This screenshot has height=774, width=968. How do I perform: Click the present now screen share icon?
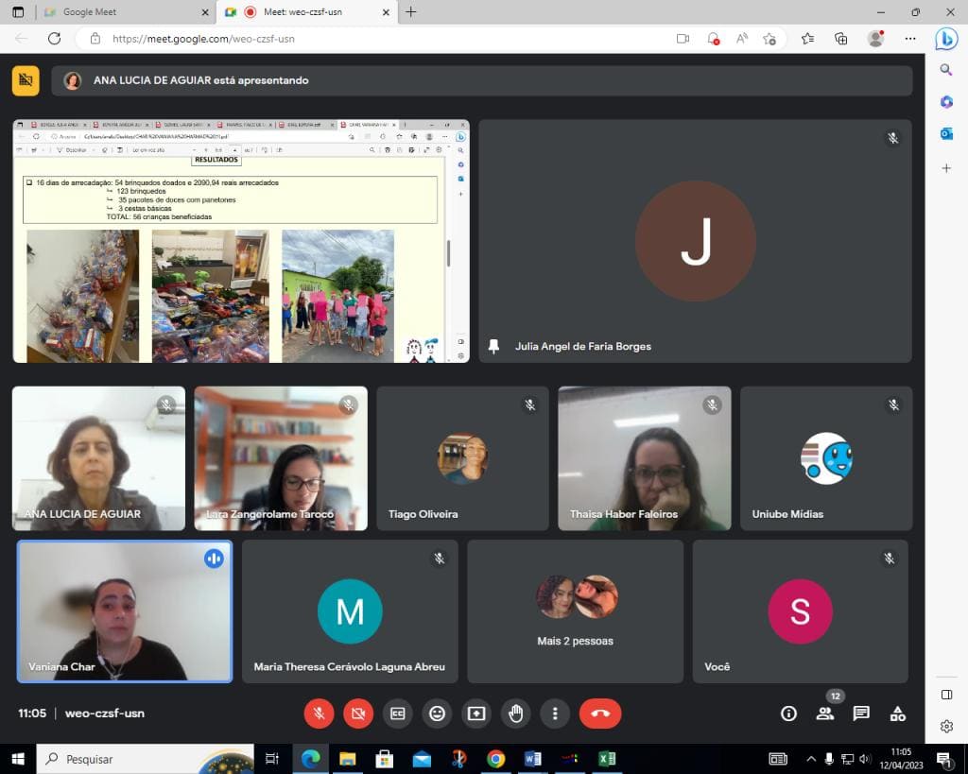(476, 714)
